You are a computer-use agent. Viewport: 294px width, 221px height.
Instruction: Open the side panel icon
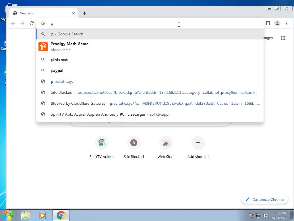coord(268,23)
